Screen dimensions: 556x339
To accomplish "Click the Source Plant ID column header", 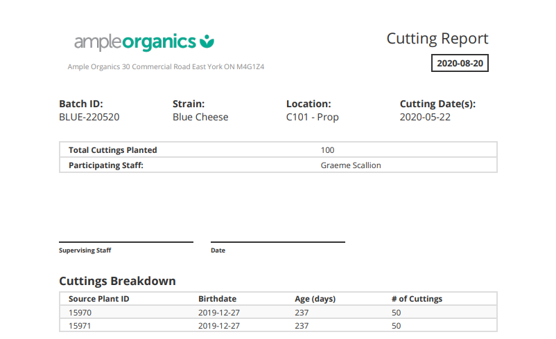I will (x=99, y=299).
